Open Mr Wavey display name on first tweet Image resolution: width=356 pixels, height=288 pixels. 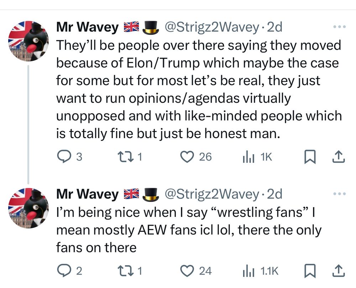tap(88, 27)
